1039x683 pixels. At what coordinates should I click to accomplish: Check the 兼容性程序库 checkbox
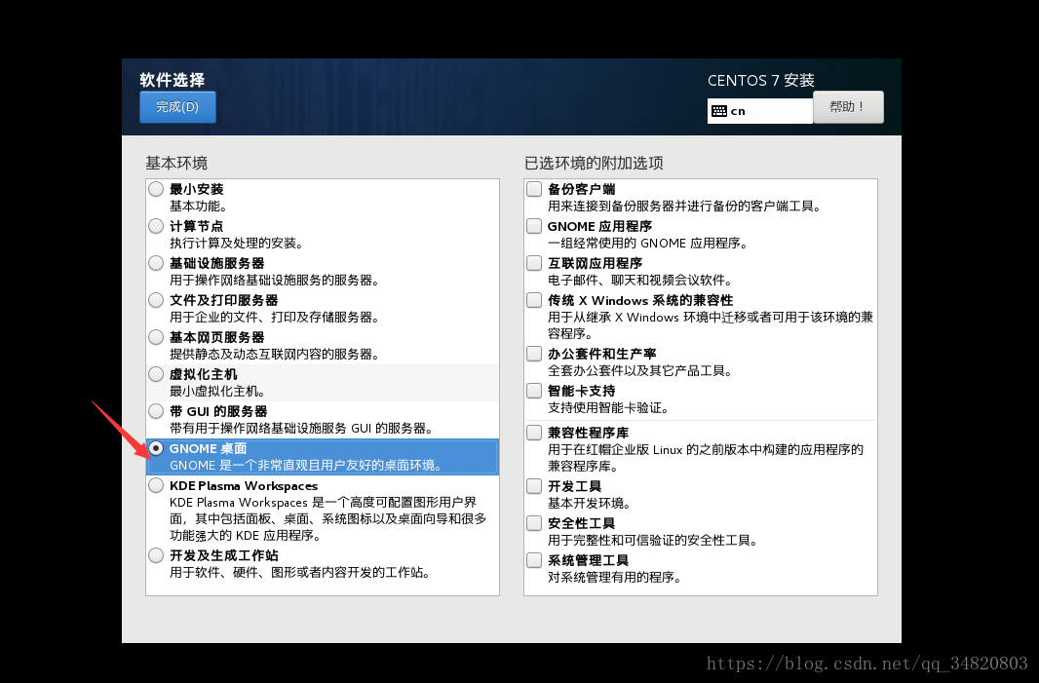pyautogui.click(x=534, y=433)
